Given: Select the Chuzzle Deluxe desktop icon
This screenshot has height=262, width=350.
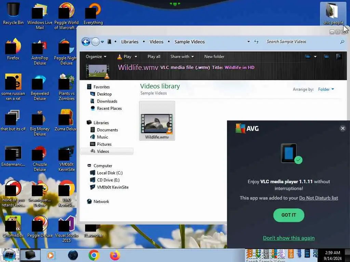Looking at the screenshot, I should (40, 158).
